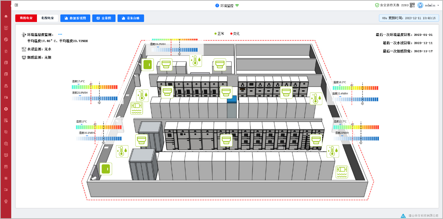This screenshot has height=219, width=443.
Task: Click the water leak sensor icon at bottom-right corner
Action: 342,172
